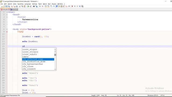Viewport: 172px width, 97px height.
Task: Click the Save All toolbar icon
Action: tap(9, 6)
